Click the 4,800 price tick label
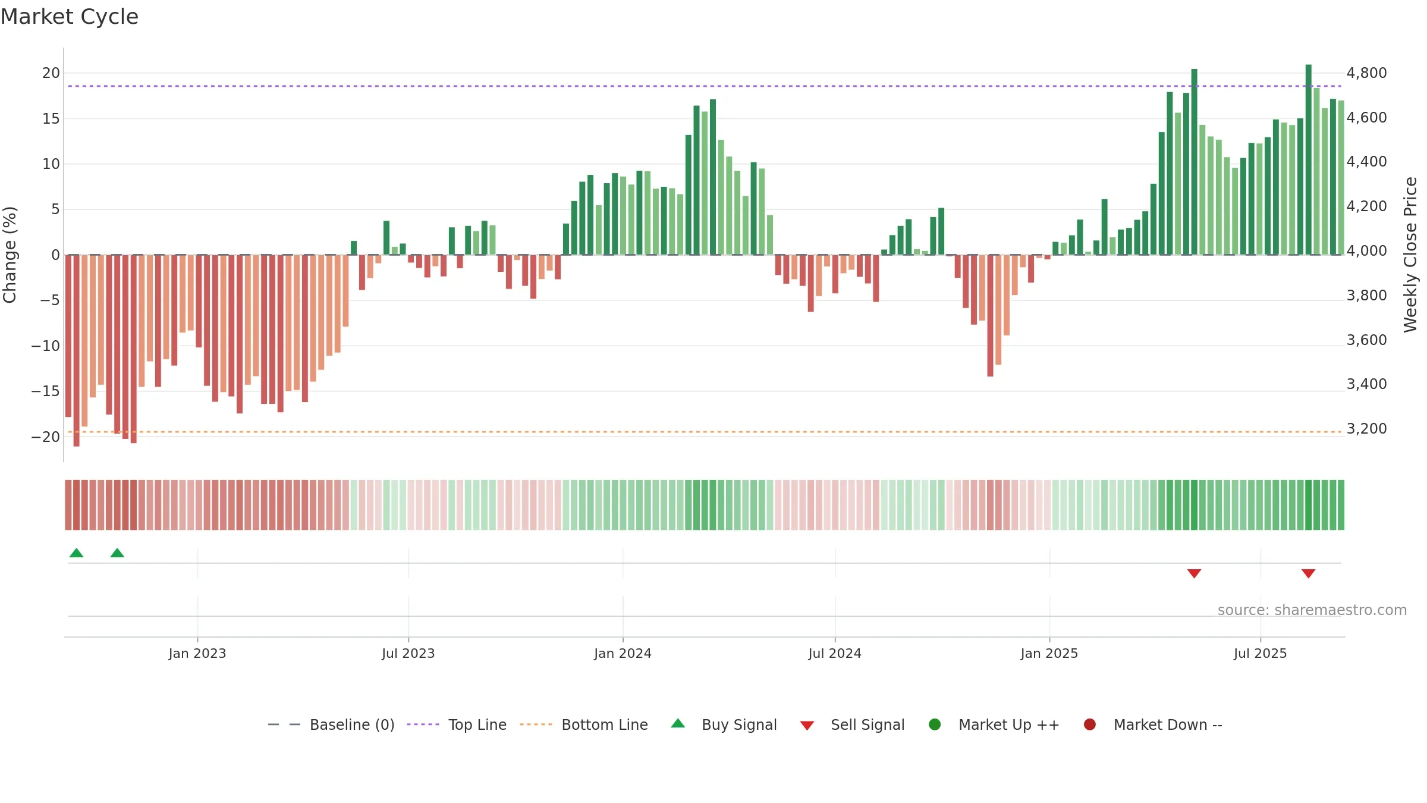Viewport: 1427px width, 803px height. tap(1366, 73)
